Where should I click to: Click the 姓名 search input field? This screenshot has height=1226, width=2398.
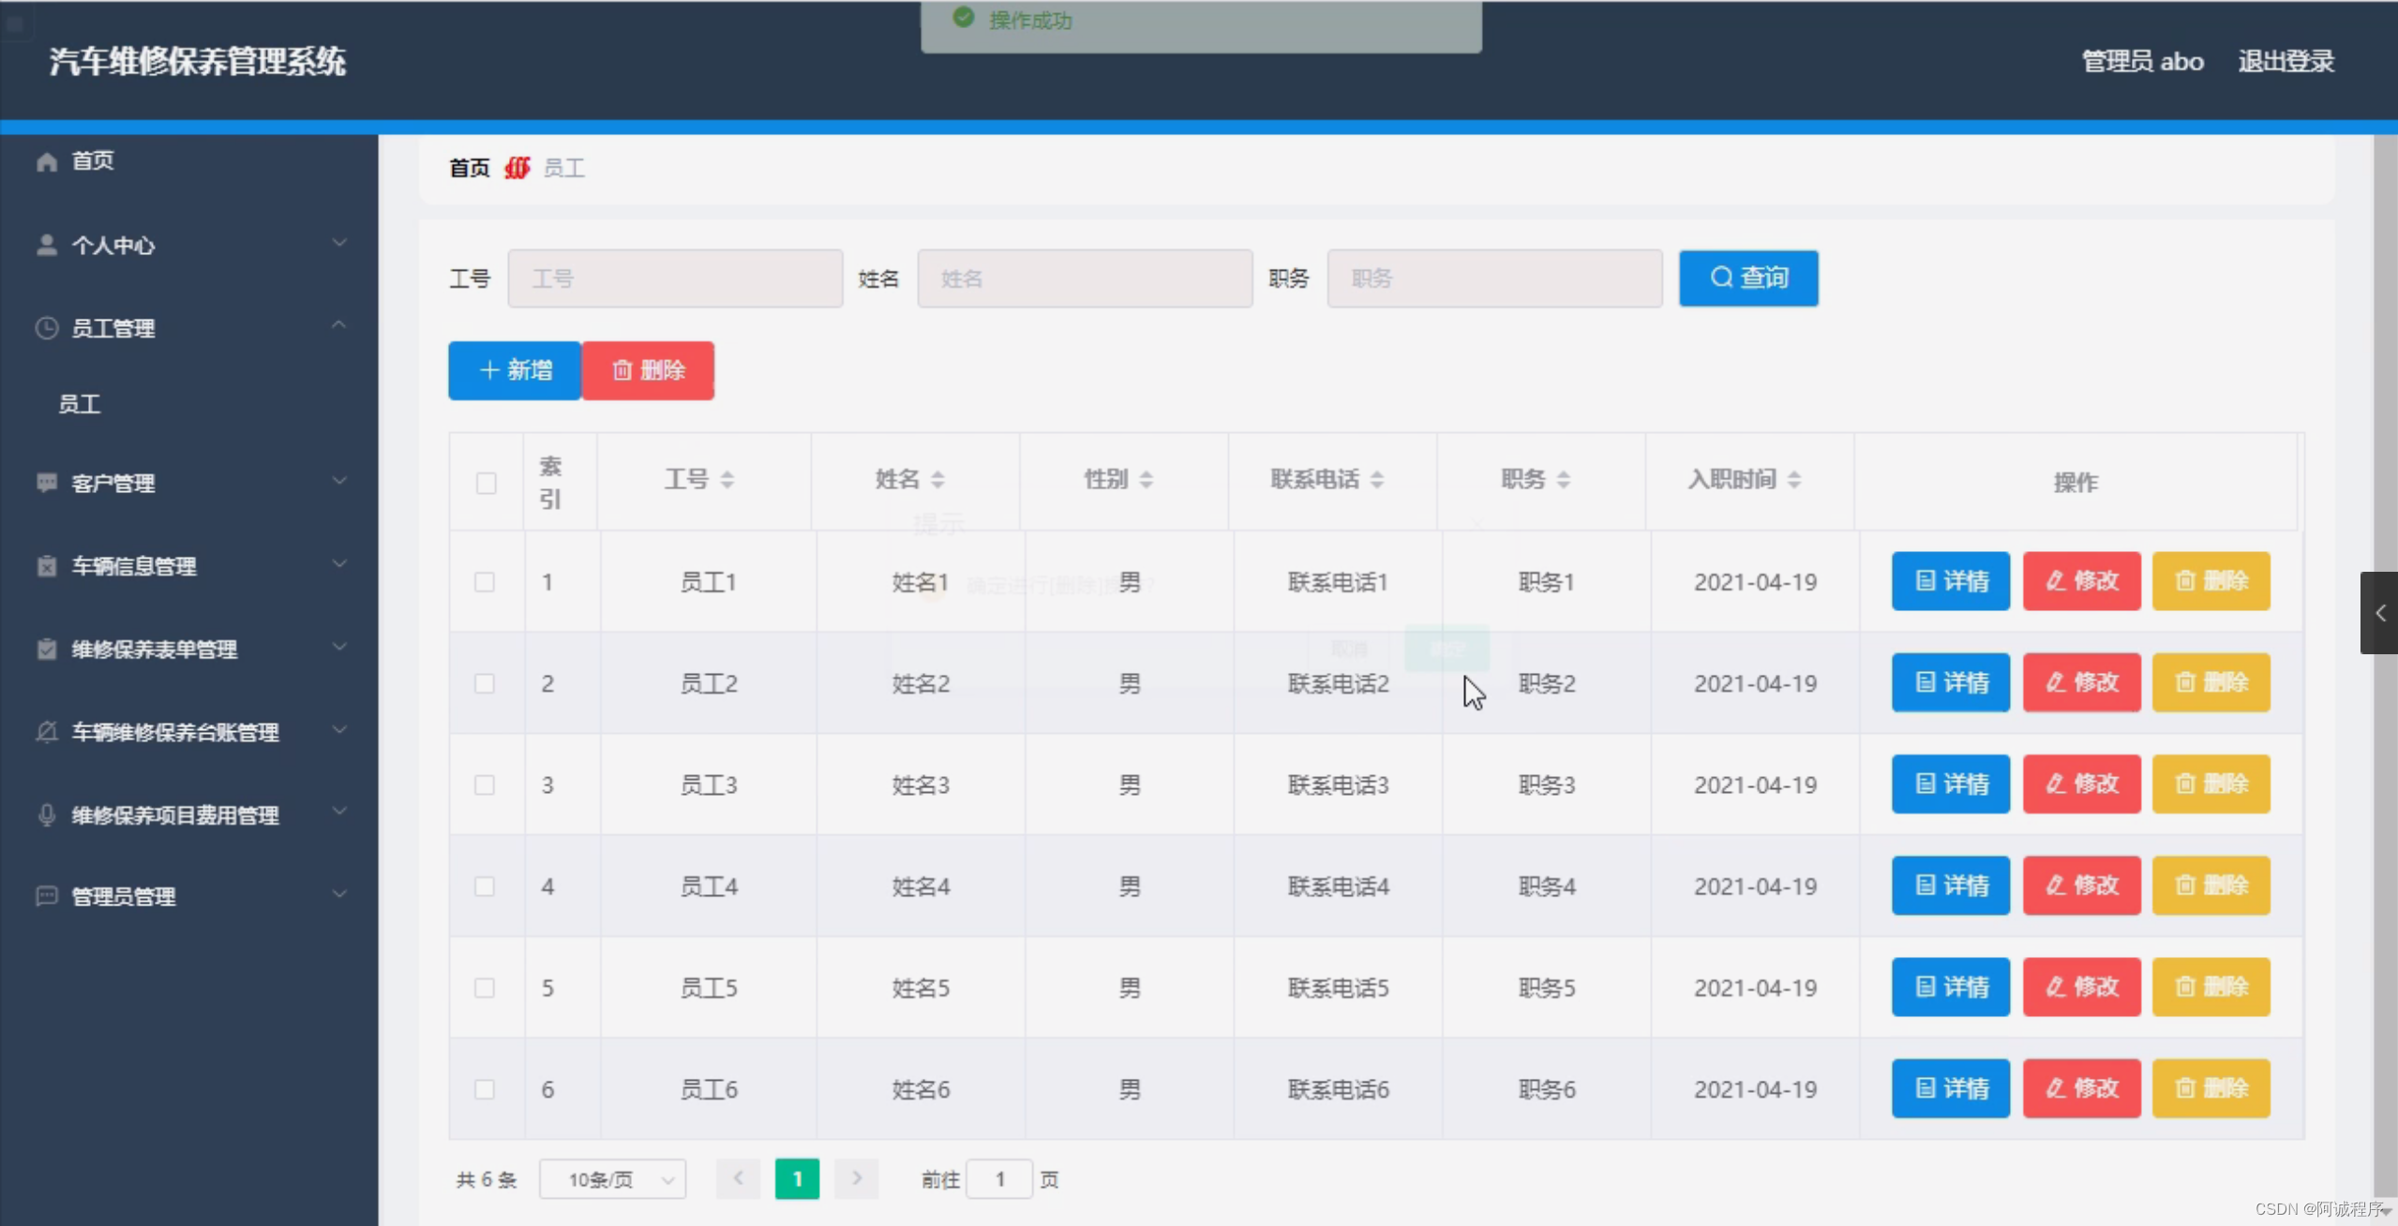coord(1085,278)
